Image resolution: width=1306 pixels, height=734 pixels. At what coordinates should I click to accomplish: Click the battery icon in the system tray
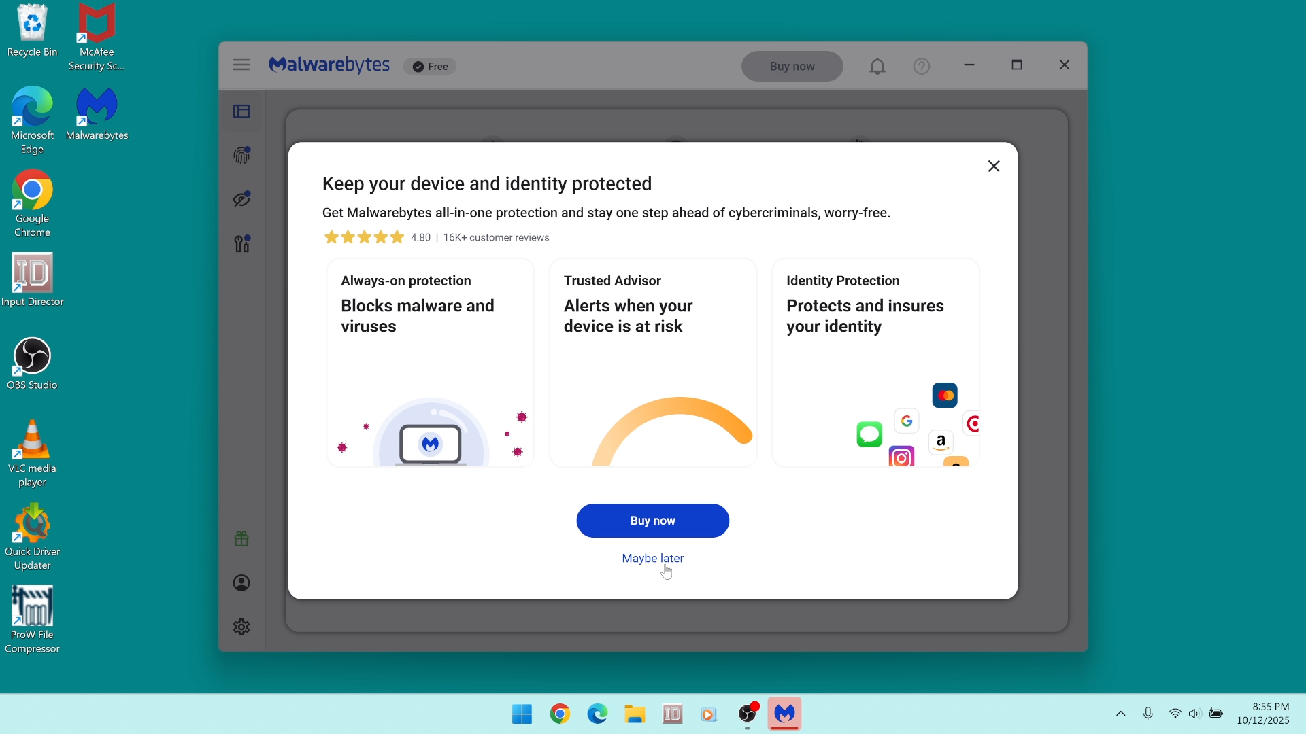(x=1217, y=714)
